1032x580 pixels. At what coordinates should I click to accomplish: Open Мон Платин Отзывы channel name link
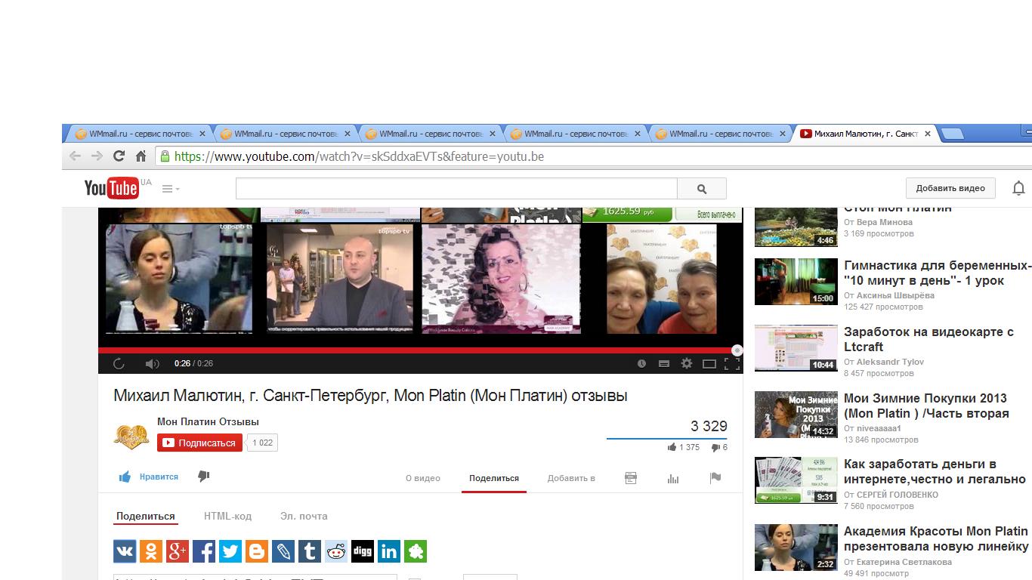pyautogui.click(x=208, y=422)
